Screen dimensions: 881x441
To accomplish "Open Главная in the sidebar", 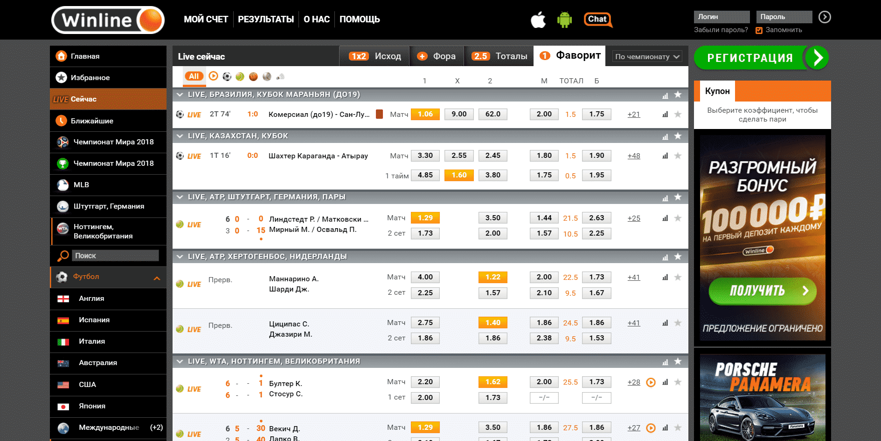I will click(x=108, y=56).
